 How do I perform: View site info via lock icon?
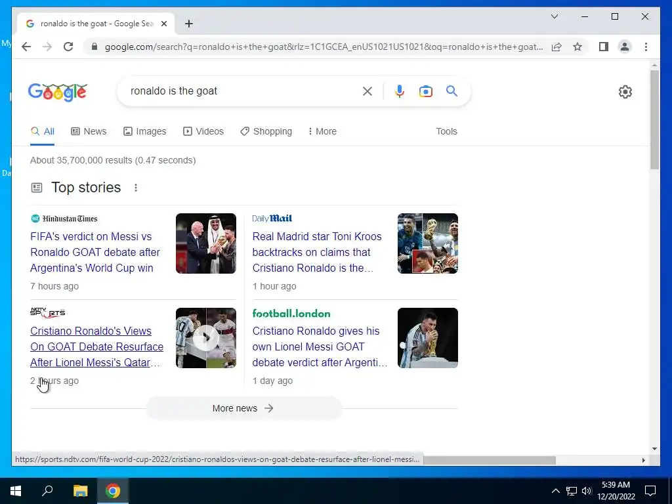[x=94, y=47]
